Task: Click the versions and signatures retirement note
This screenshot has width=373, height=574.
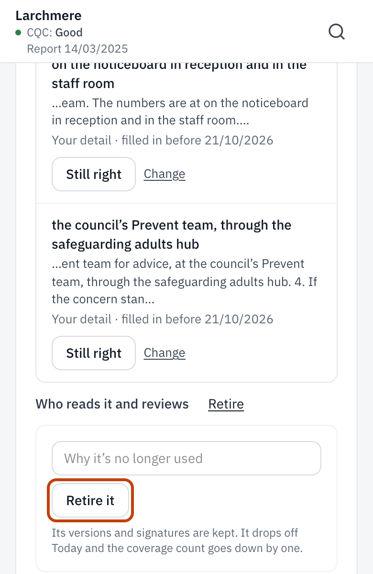Action: point(177,541)
